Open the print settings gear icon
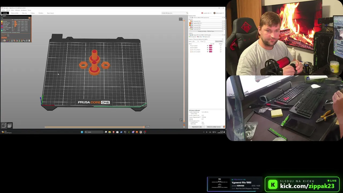Screen dimensions: 343x193 [224, 17]
